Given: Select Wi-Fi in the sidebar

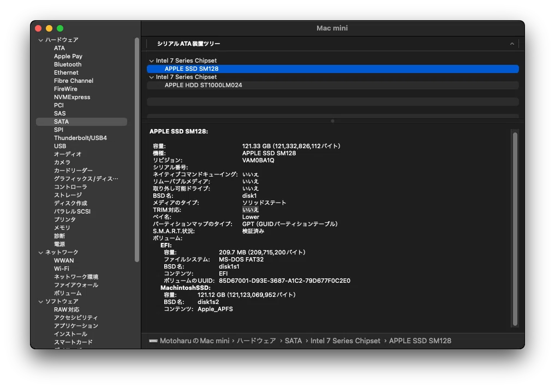Looking at the screenshot, I should pyautogui.click(x=62, y=269).
